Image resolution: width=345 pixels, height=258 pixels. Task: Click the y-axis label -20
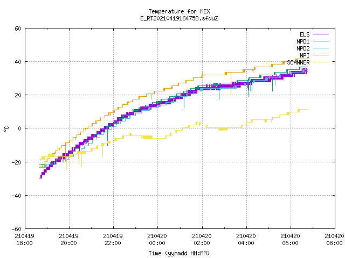17,162
